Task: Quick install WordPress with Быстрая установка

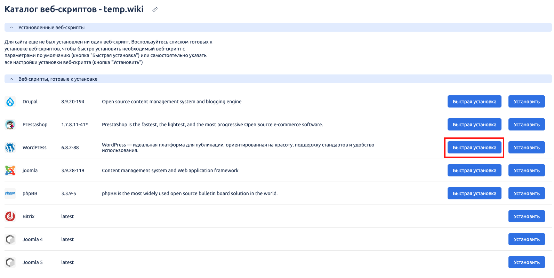Action: 474,148
